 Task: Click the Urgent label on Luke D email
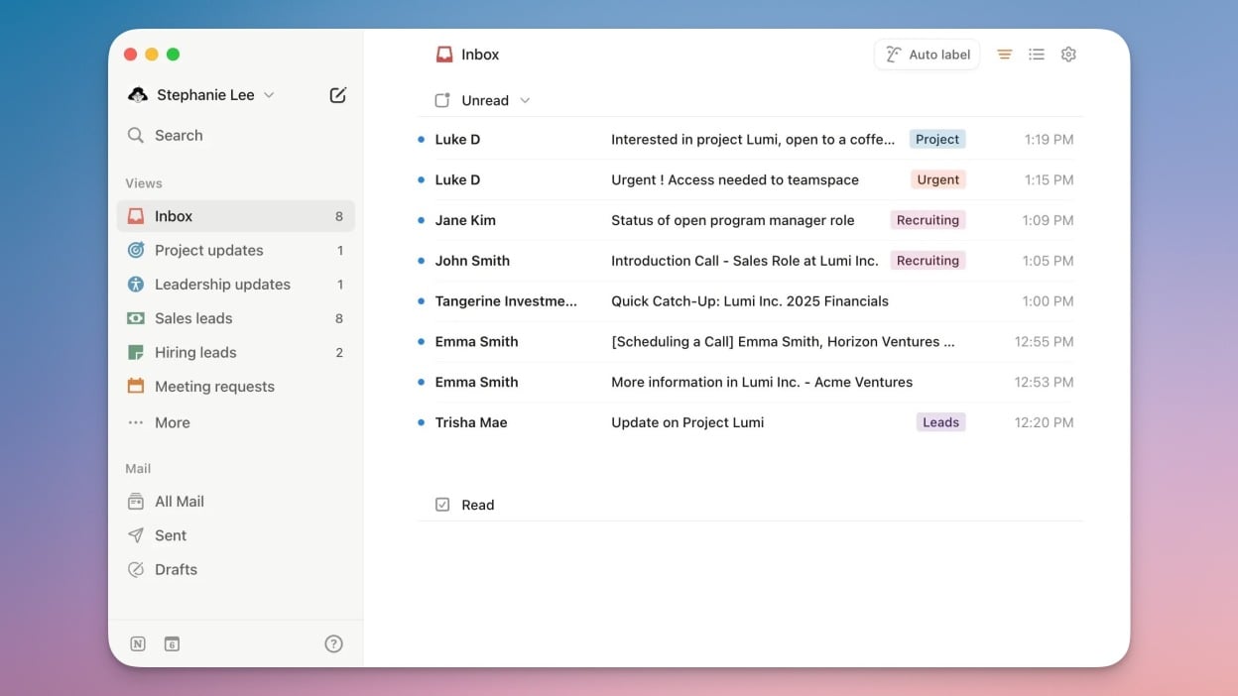(937, 179)
